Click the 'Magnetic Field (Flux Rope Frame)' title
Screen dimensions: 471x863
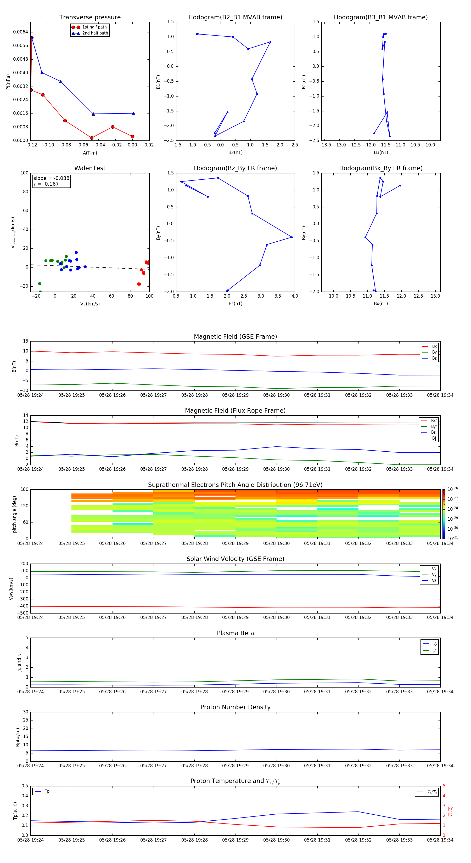pos(235,411)
